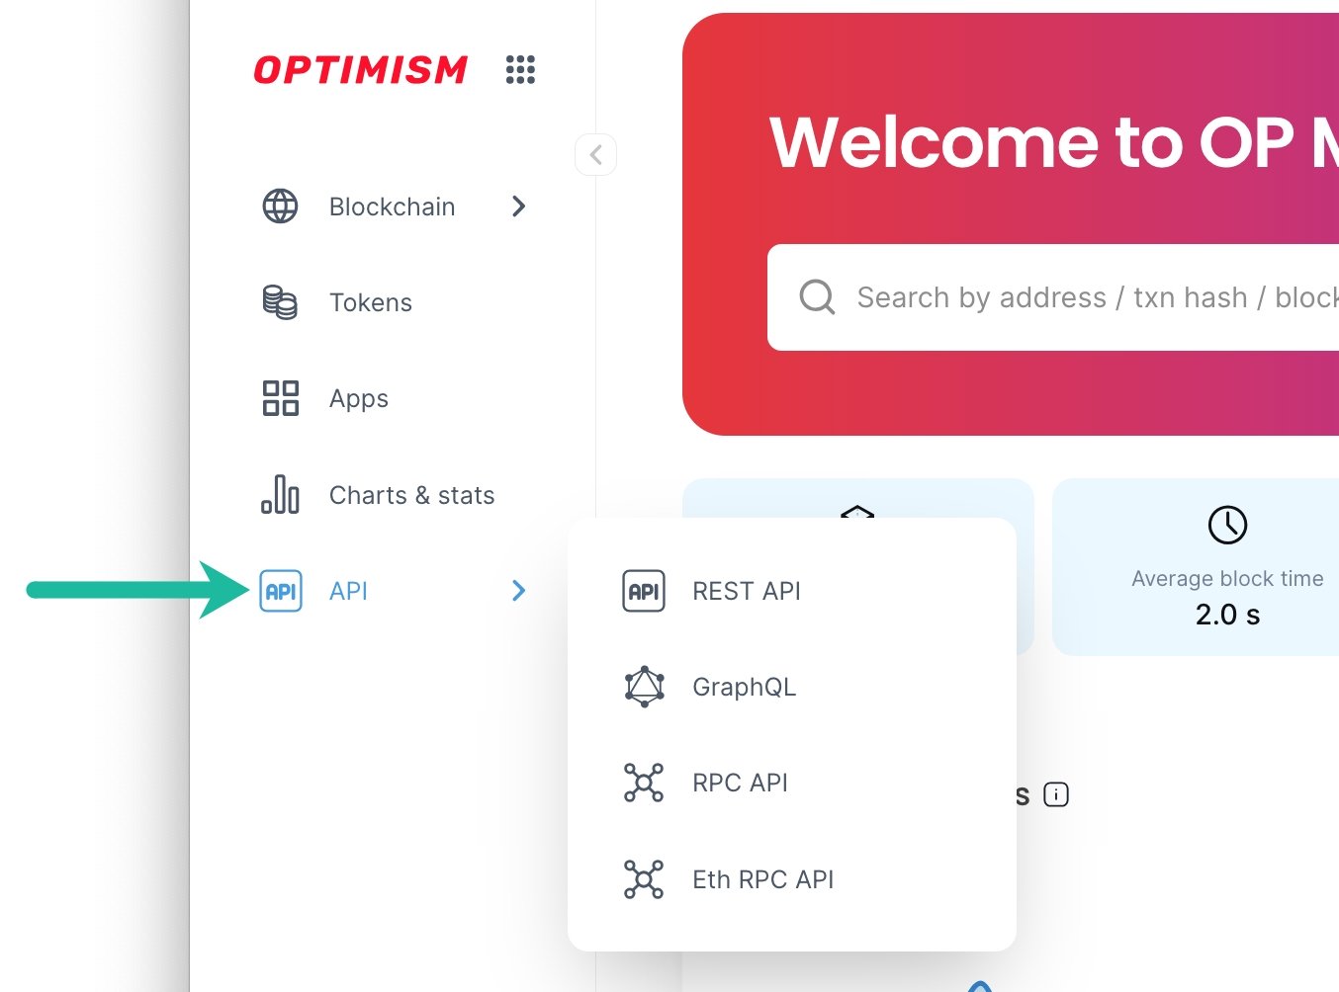Expand the Blockchain submenu chevron
This screenshot has width=1339, height=992.
coord(519,207)
